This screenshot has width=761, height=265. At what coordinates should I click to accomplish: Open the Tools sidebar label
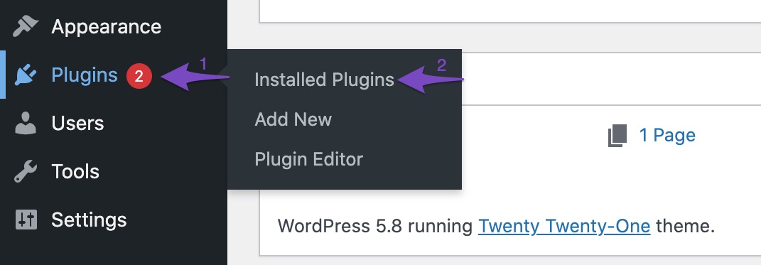[x=75, y=171]
